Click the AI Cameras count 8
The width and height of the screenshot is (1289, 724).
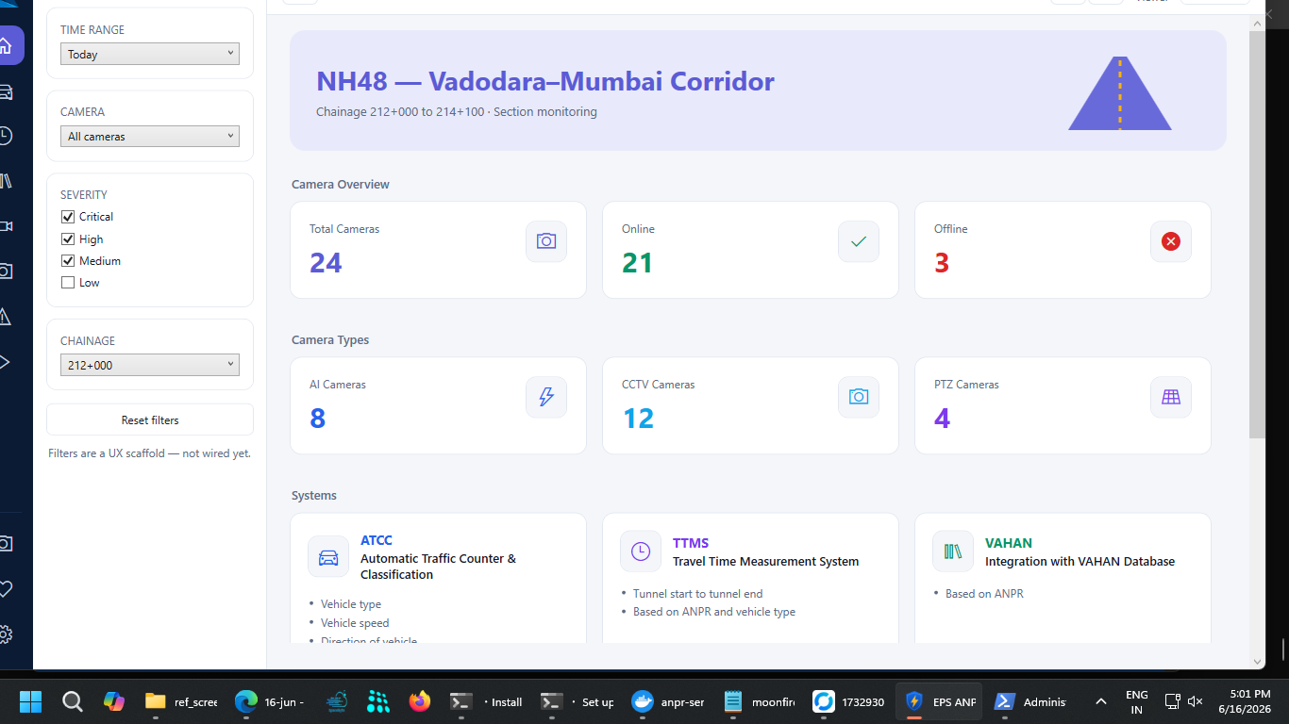[318, 418]
